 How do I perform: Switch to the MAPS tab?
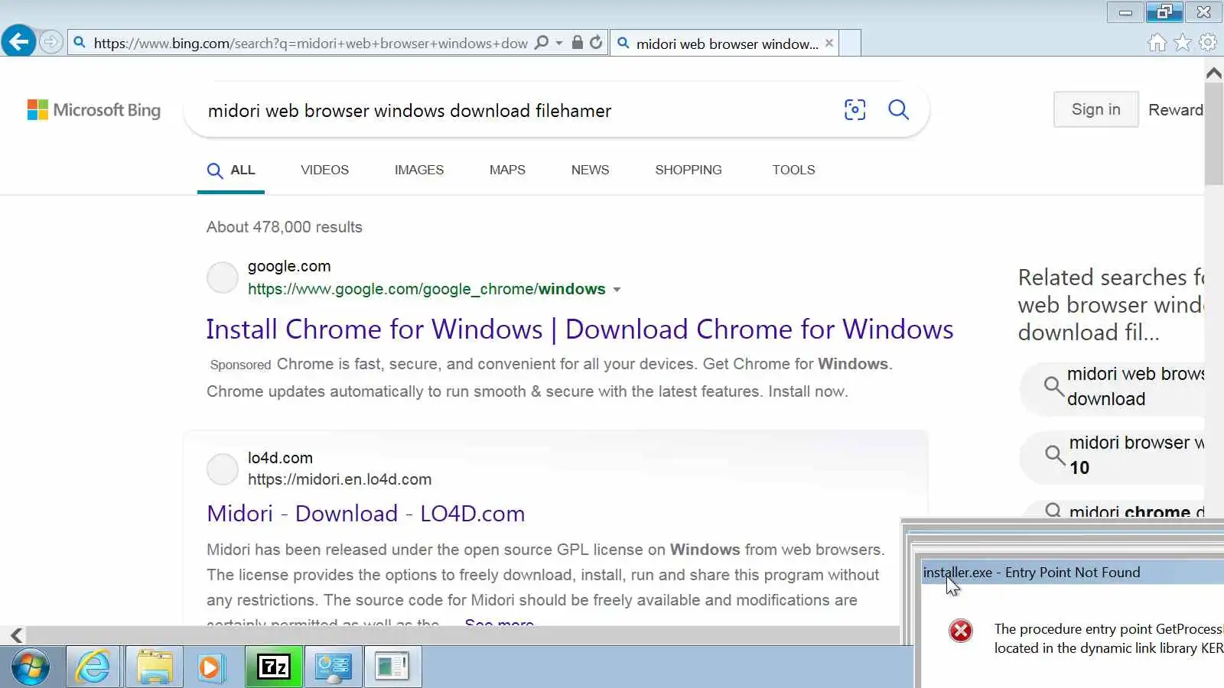507,170
